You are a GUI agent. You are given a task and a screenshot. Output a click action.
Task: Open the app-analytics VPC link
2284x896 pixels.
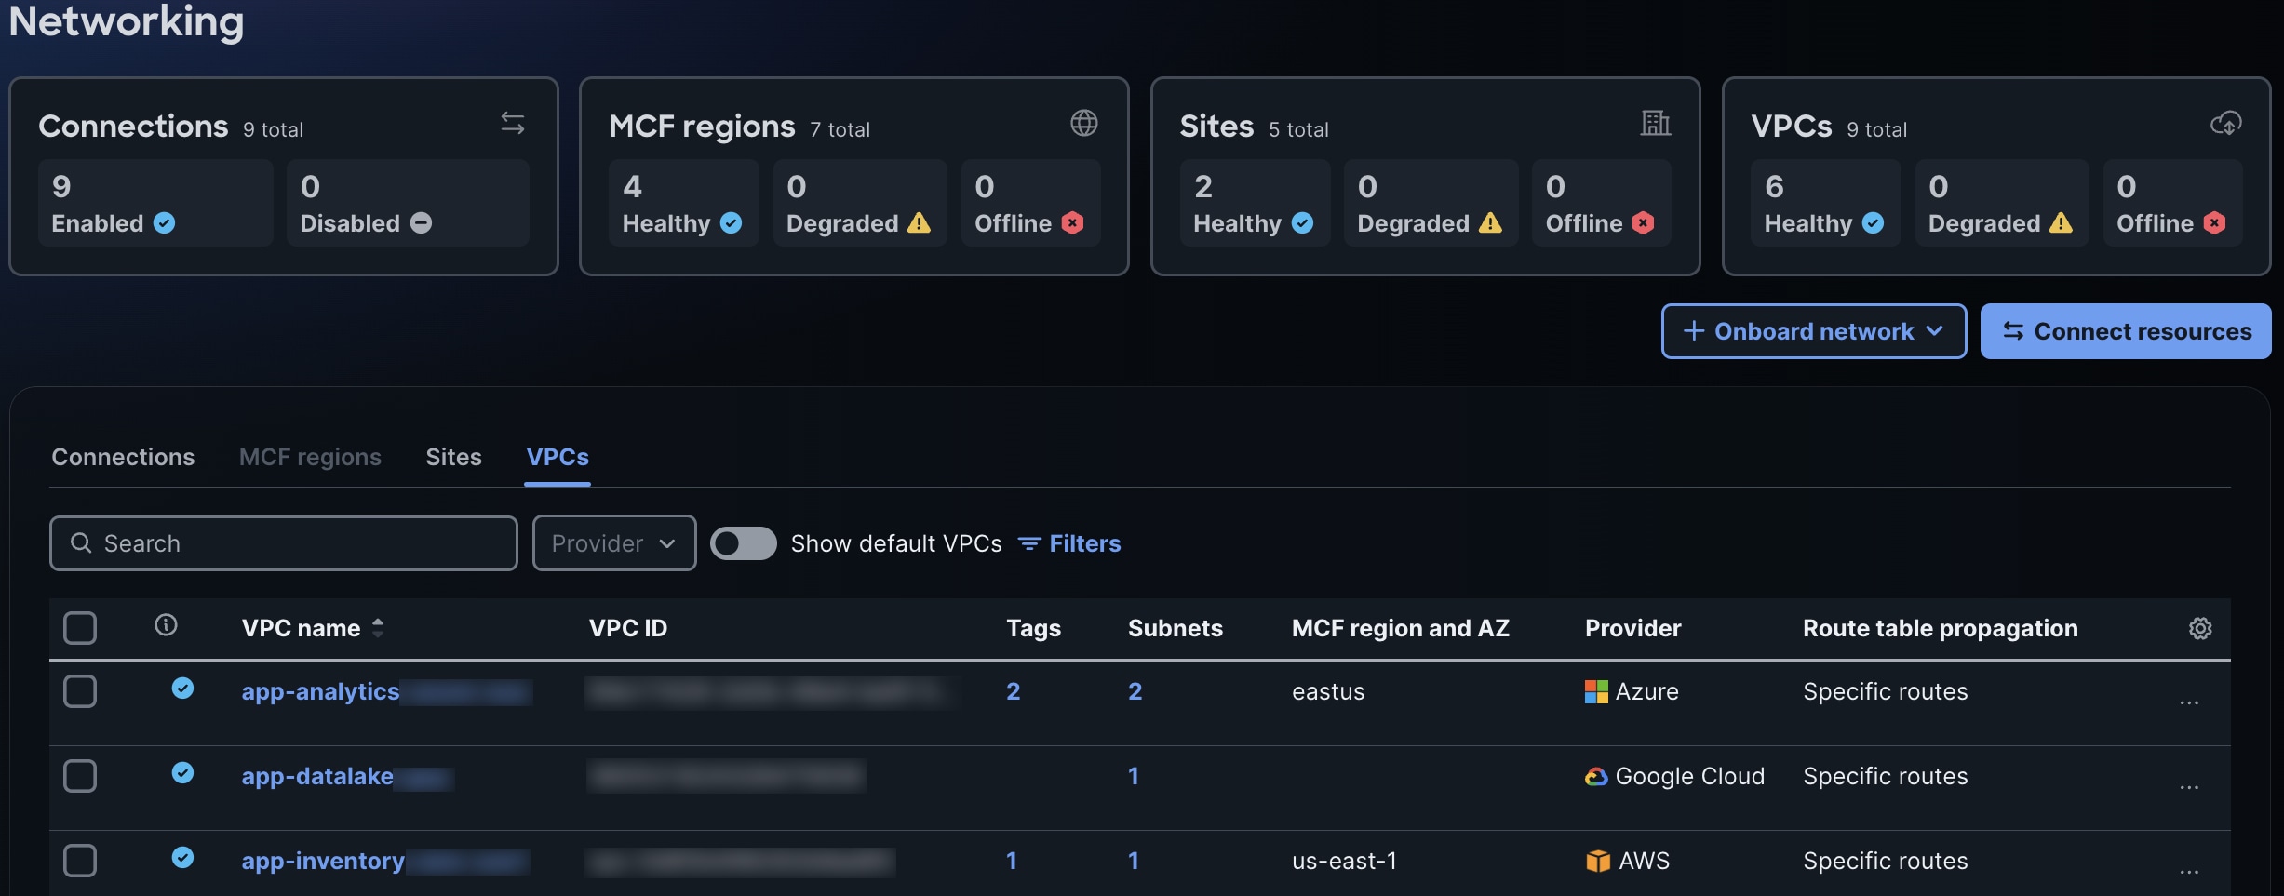(320, 691)
